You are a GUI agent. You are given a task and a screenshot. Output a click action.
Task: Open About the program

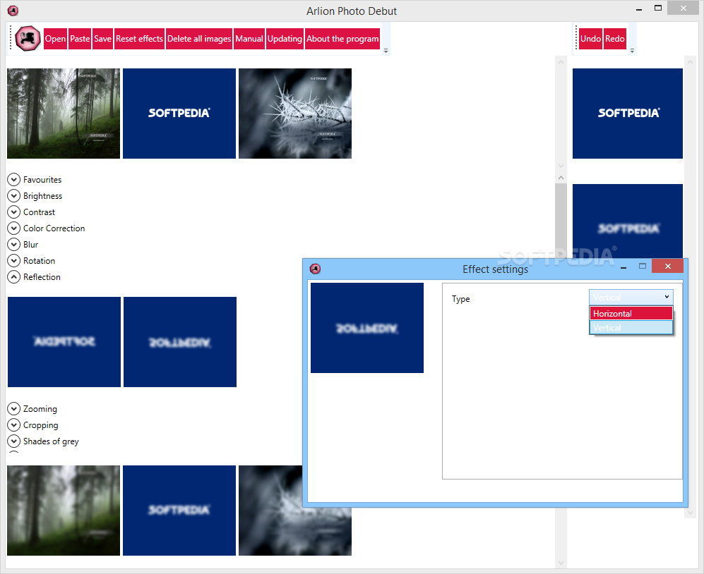click(342, 39)
